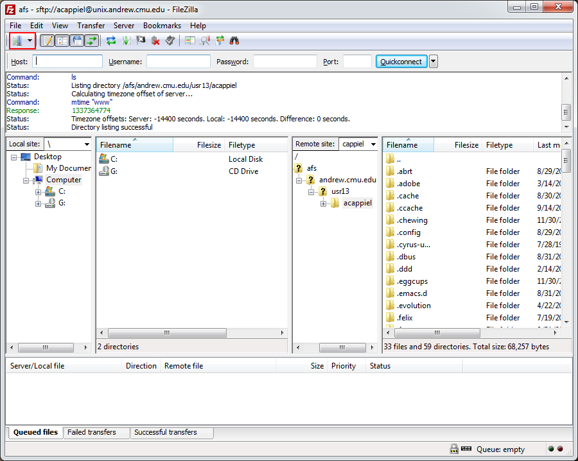578x461 pixels.
Task: Open the Transfer menu
Action: [91, 26]
